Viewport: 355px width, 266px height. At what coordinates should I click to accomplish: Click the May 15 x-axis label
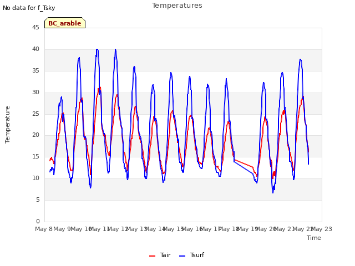(x=173, y=229)
